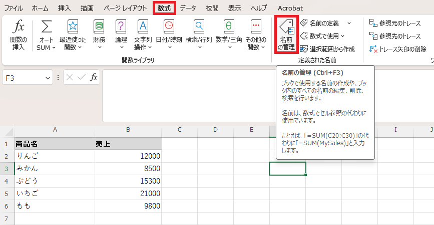
Task: Select column C header
Action: coord(180,130)
